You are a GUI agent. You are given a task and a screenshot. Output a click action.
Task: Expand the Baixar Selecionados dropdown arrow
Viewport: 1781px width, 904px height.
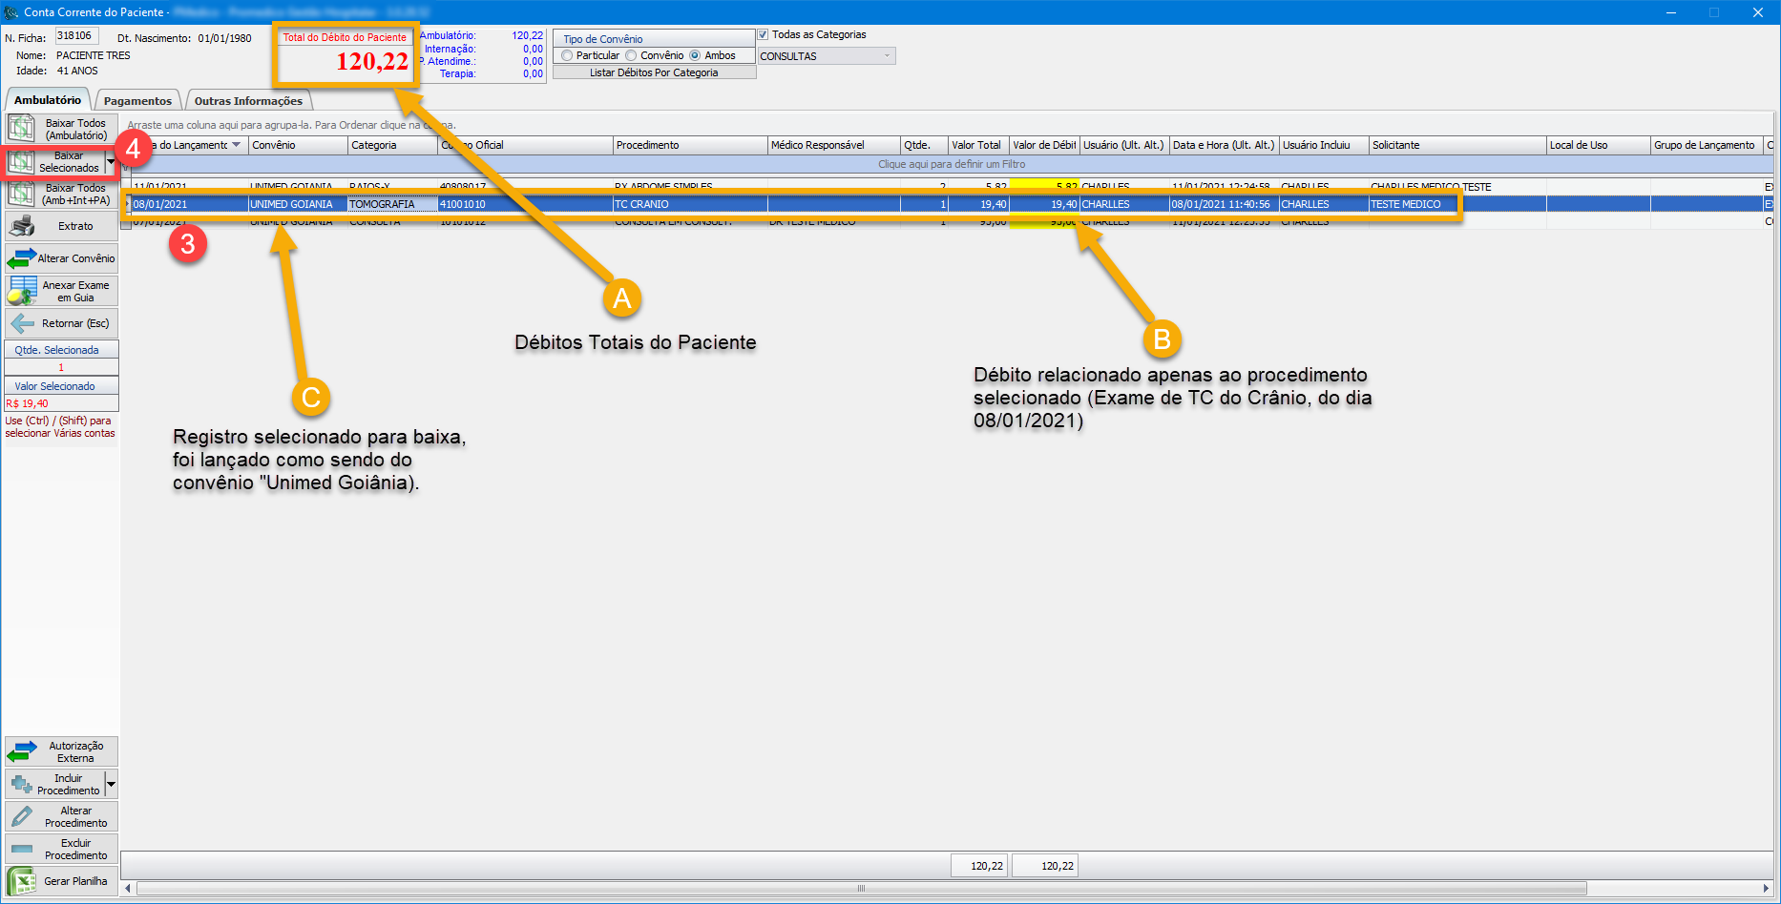pos(111,162)
